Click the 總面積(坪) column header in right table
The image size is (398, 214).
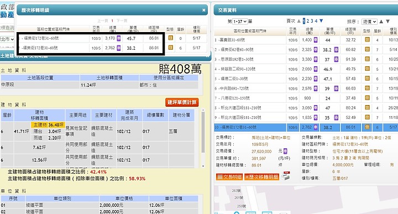click(350, 31)
